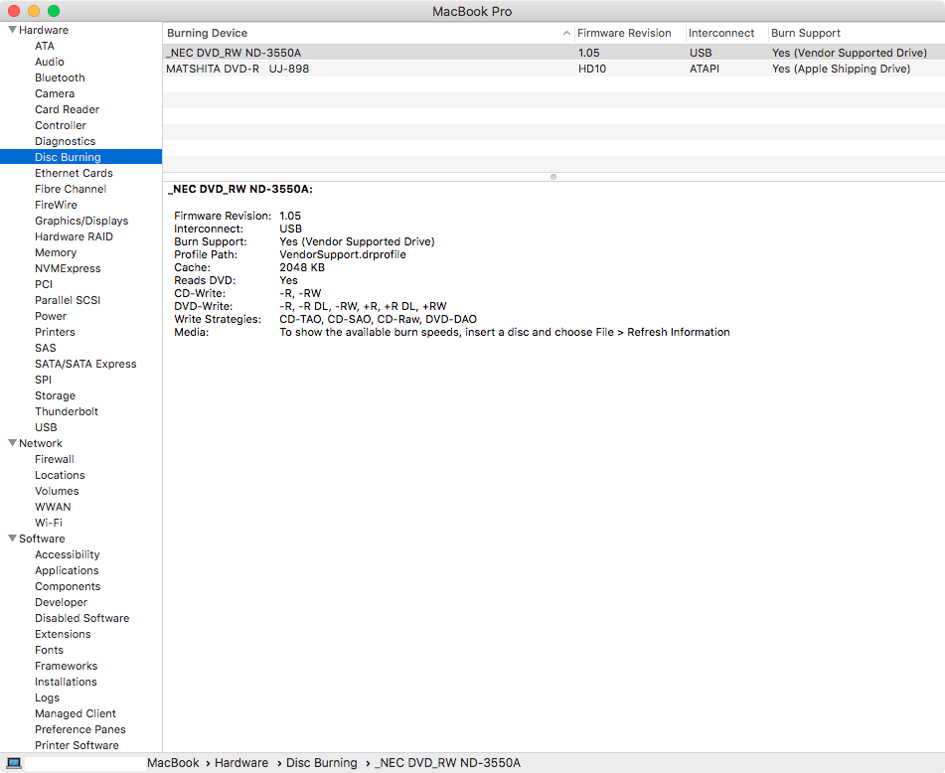This screenshot has height=773, width=945.
Task: Select Managed Client category
Action: [x=76, y=713]
